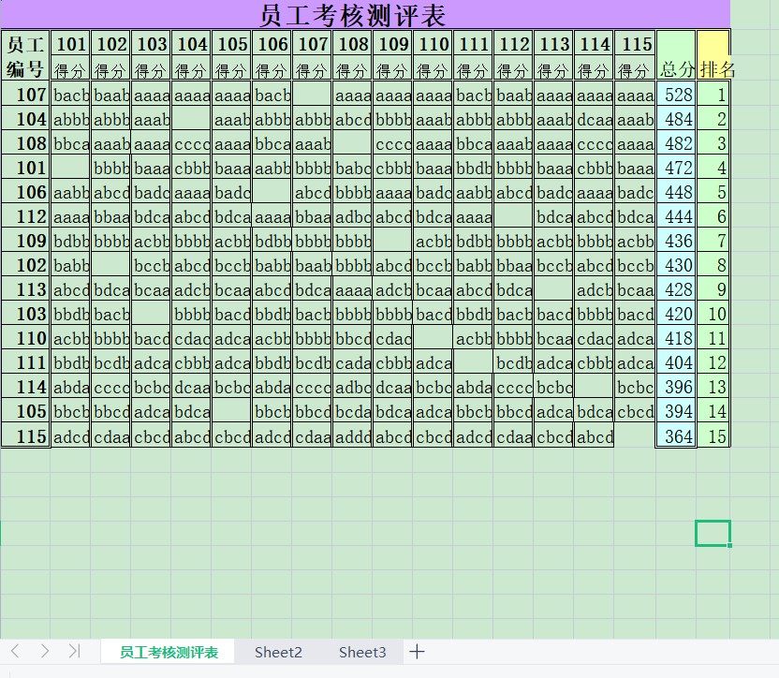779x678 pixels.
Task: Select the total score cell showing 448
Action: tap(676, 192)
